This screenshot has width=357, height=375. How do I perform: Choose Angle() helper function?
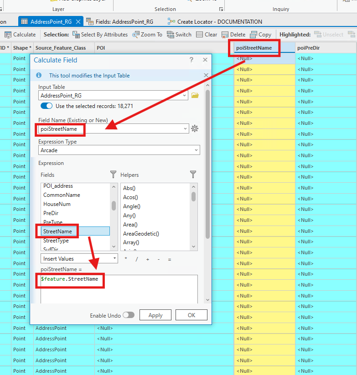point(132,206)
